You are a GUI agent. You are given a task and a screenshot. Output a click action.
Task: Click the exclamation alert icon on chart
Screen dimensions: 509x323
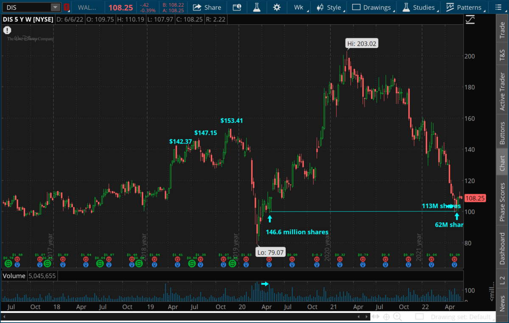pyautogui.click(x=7, y=30)
